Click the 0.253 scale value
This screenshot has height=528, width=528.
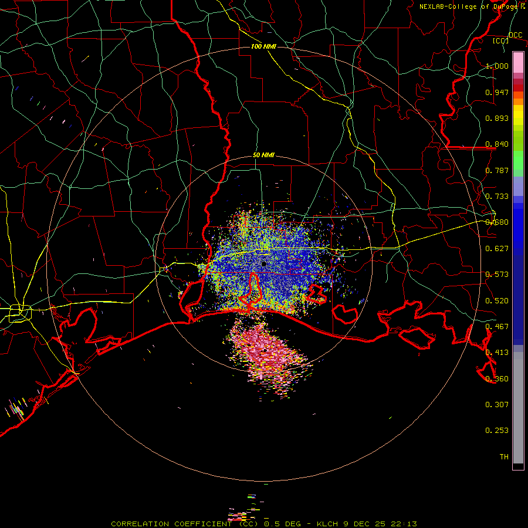point(497,431)
